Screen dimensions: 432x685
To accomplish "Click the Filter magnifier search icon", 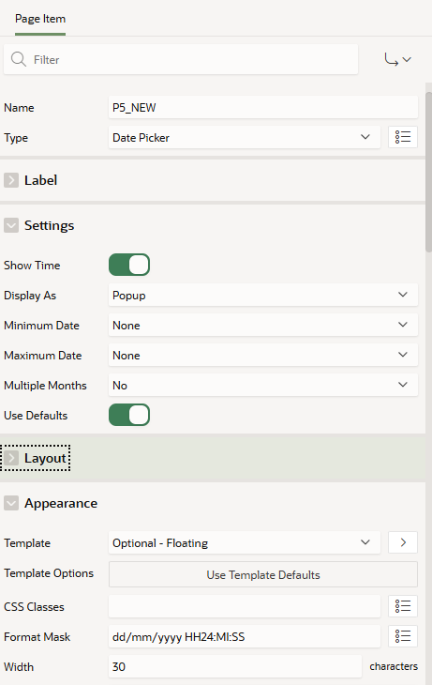I will point(19,59).
